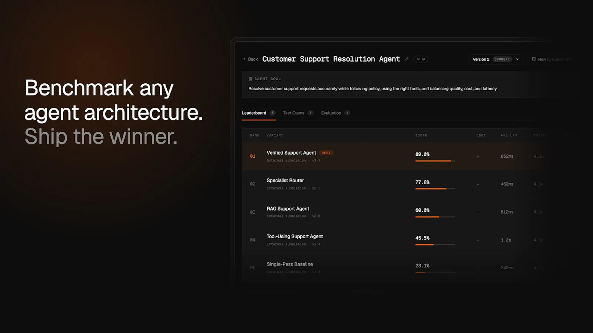
Task: Click the 462ms latency value
Action: coord(507,184)
